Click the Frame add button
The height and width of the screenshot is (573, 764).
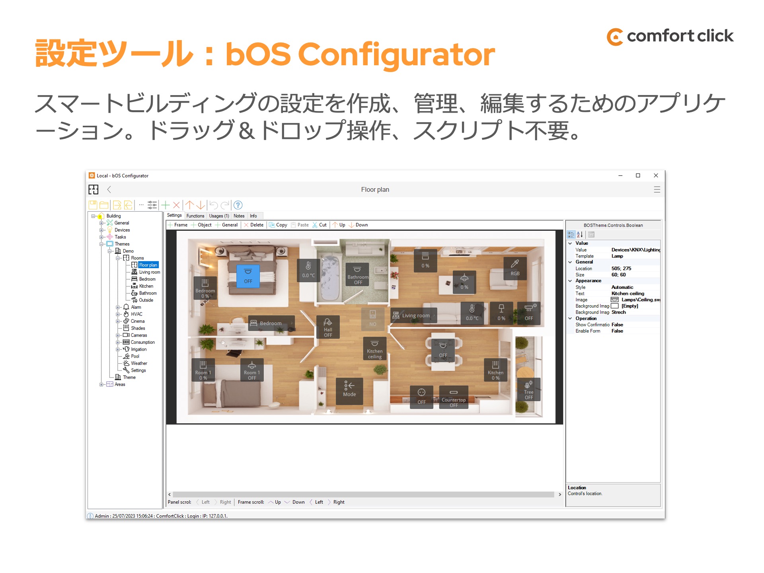(177, 225)
